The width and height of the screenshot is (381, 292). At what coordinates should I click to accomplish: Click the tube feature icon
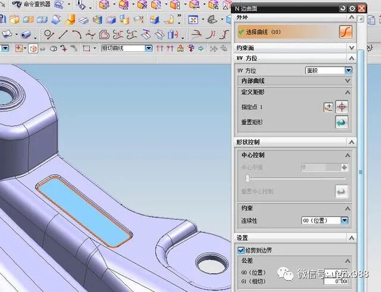[x=26, y=34]
